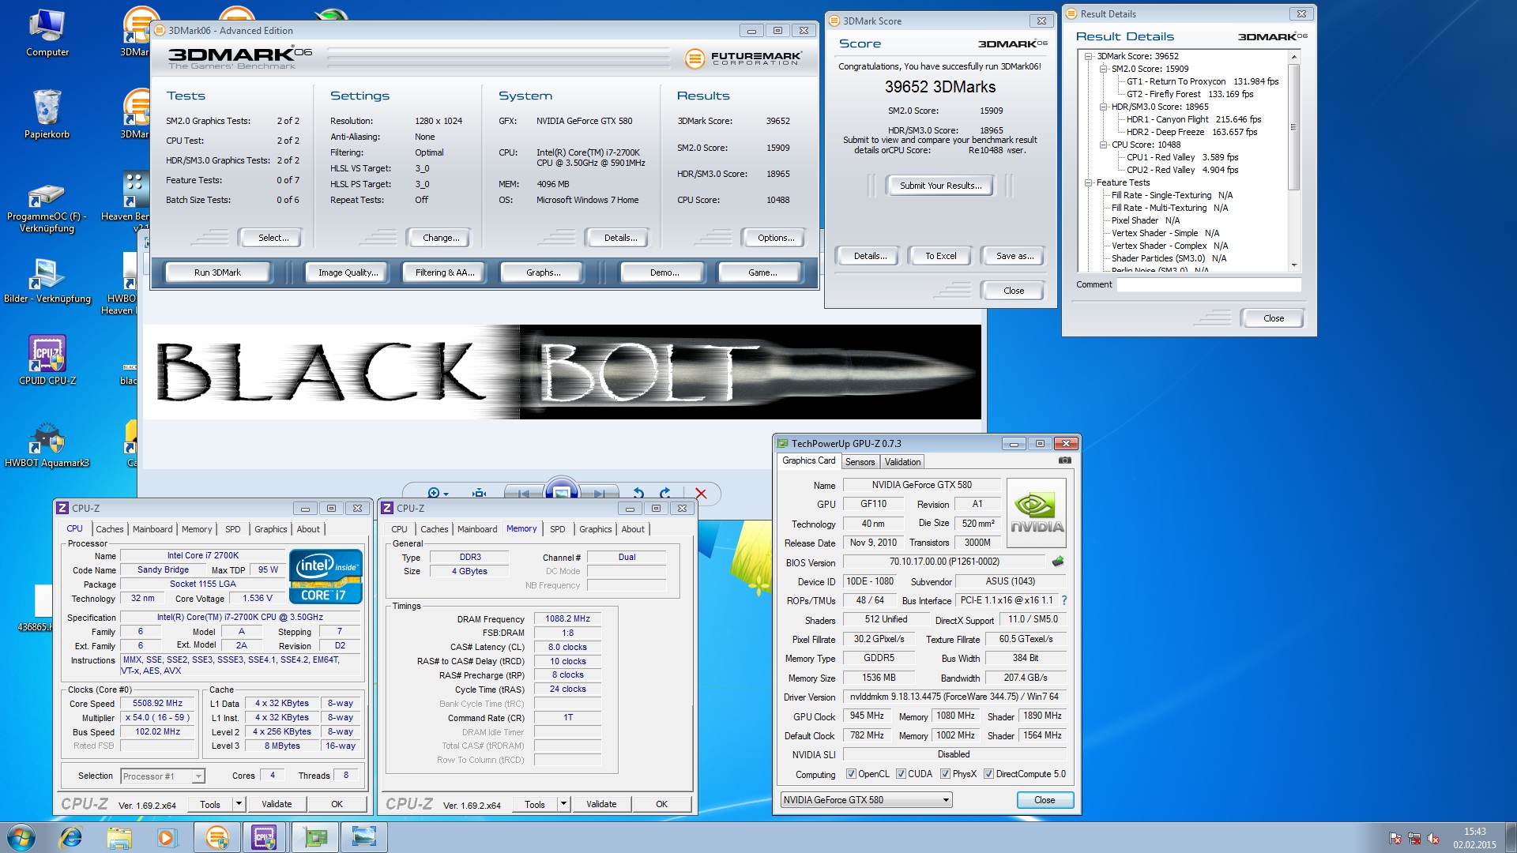Open the Computer desktop icon
The width and height of the screenshot is (1517, 853).
(x=47, y=33)
